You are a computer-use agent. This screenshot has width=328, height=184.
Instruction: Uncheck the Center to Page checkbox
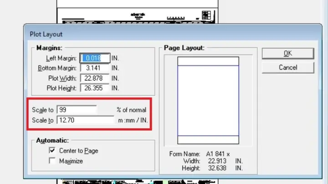52,150
